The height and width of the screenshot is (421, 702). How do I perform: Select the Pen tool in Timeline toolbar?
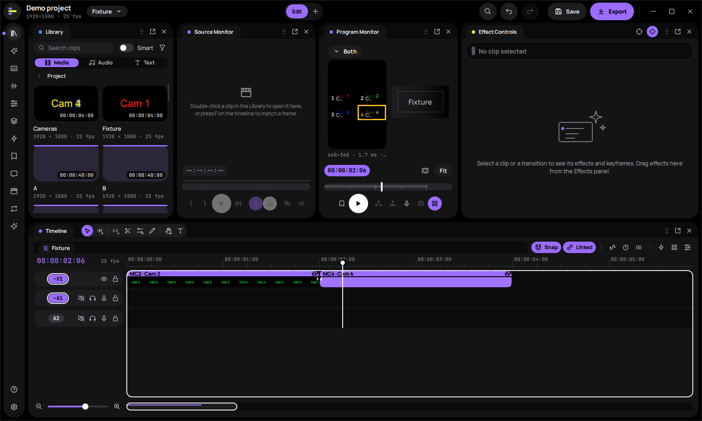(152, 231)
